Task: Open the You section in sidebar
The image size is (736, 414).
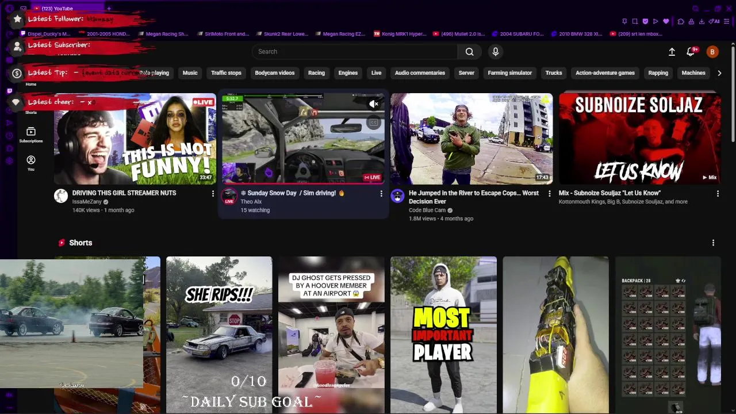Action: [31, 163]
